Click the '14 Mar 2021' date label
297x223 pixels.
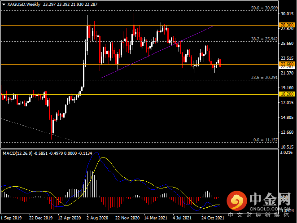coord(156,218)
